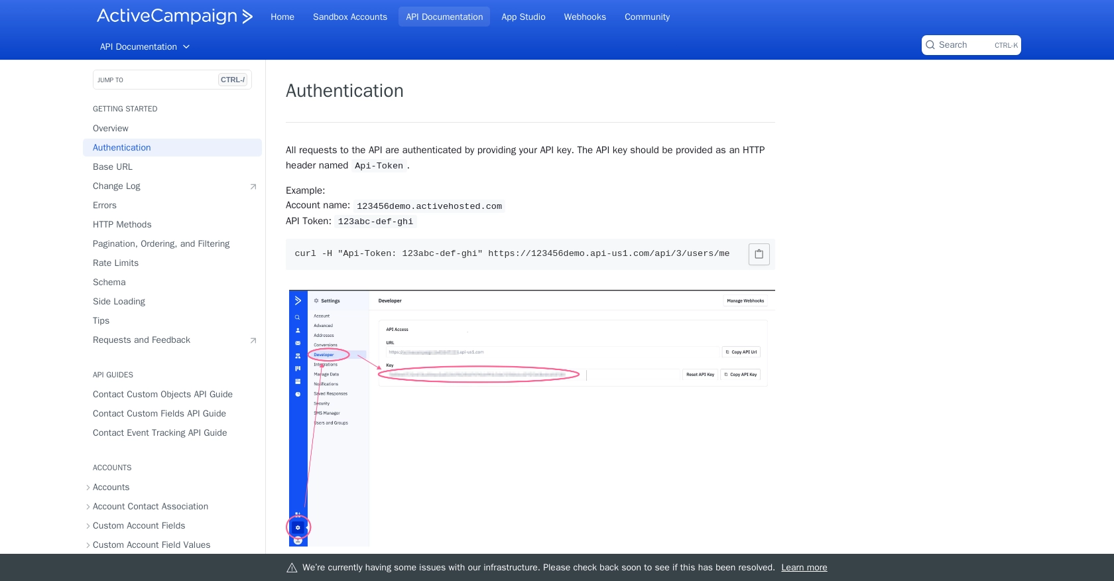Click the Api-Token inline code
The height and width of the screenshot is (581, 1114).
[x=379, y=166]
